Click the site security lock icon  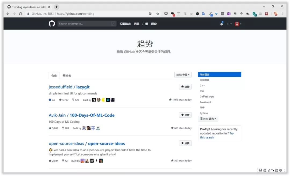pyautogui.click(x=28, y=14)
